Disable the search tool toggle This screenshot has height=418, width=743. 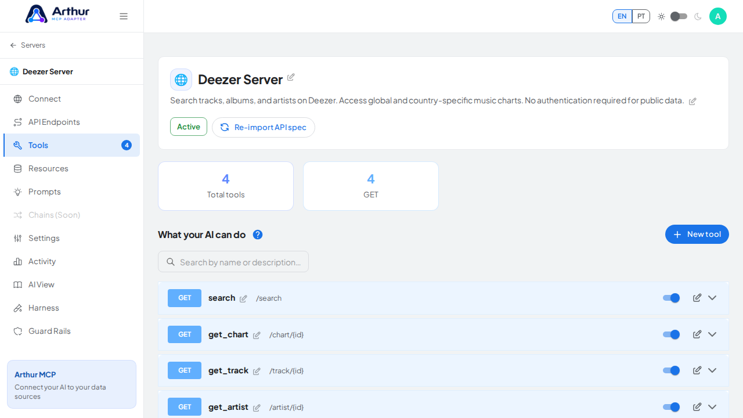tap(672, 298)
